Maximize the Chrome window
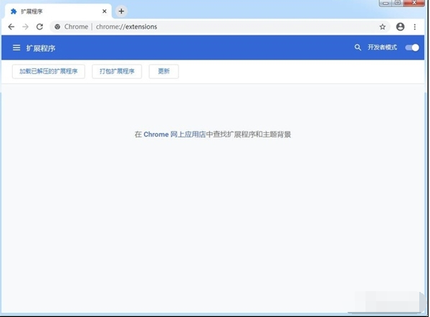This screenshot has height=317, width=430. coord(398,3)
